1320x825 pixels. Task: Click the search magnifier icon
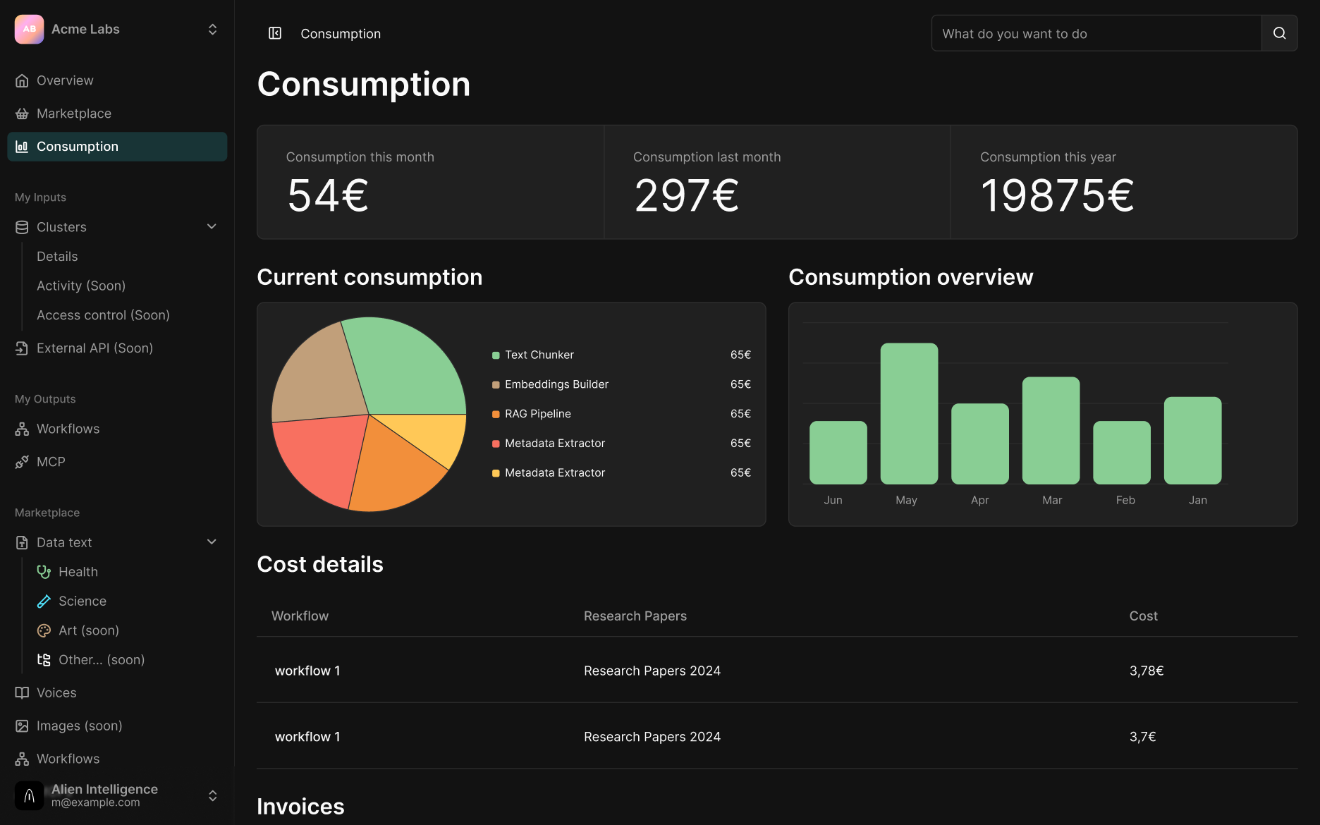point(1279,33)
